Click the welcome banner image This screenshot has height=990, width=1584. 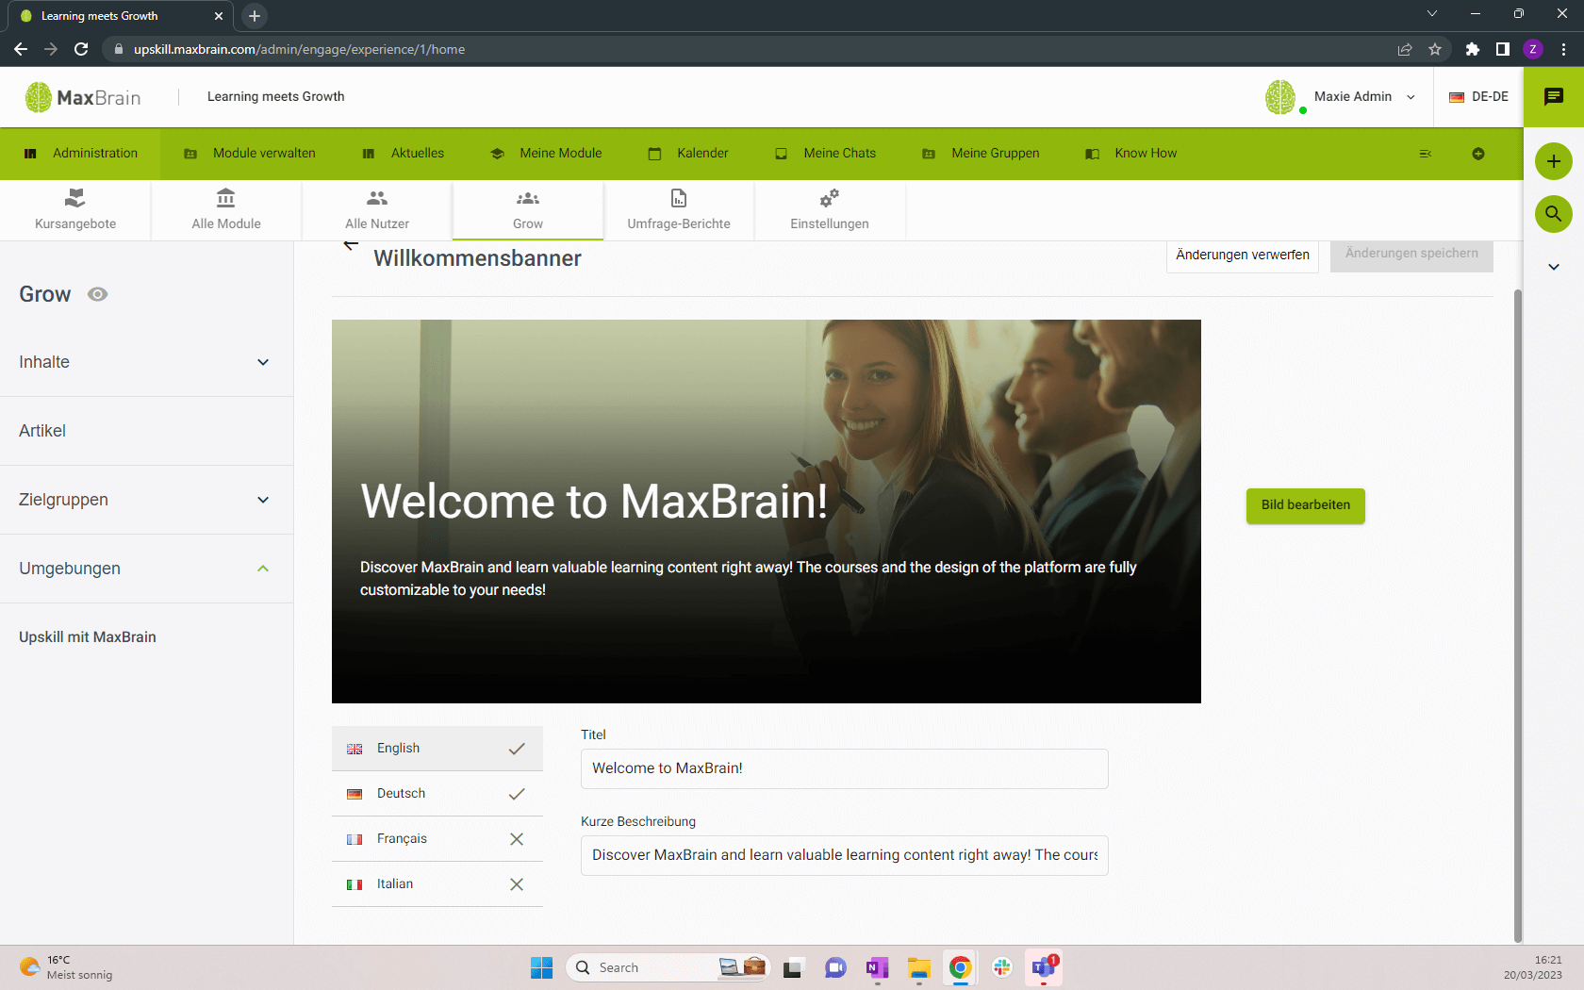click(767, 511)
